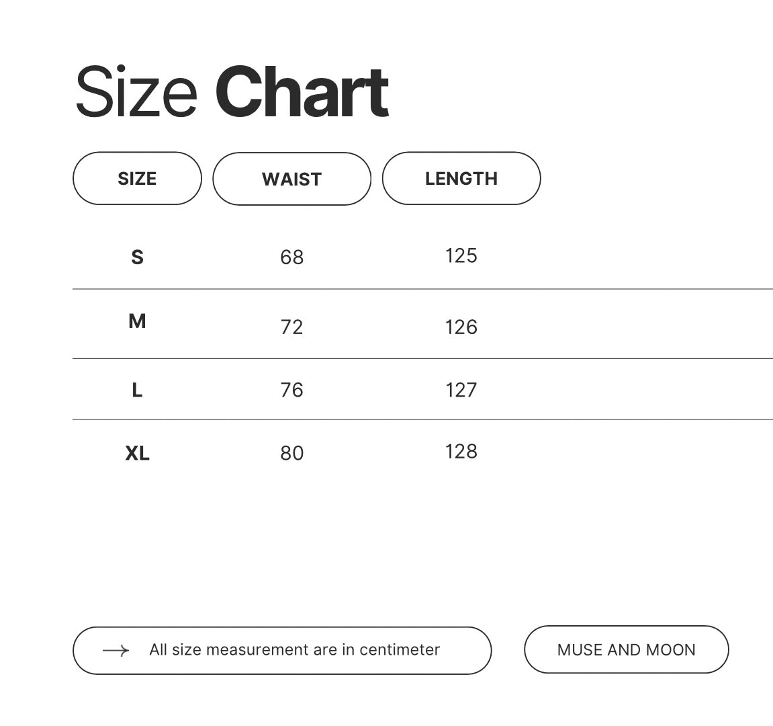Screen dimensions: 773x726
Task: Click length value 127 for size L
Action: pyautogui.click(x=461, y=390)
